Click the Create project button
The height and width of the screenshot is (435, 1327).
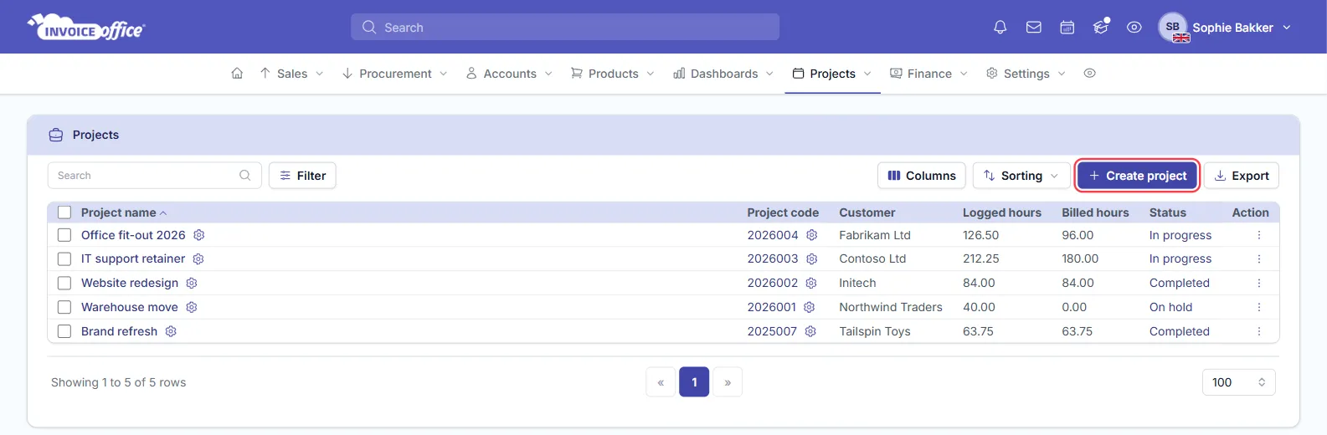coord(1138,176)
